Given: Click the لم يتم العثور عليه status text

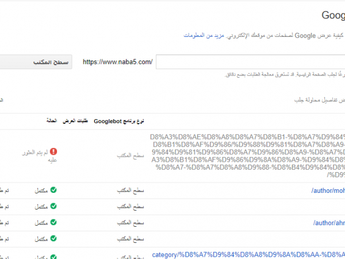Looking at the screenshot, I should click(x=37, y=155).
